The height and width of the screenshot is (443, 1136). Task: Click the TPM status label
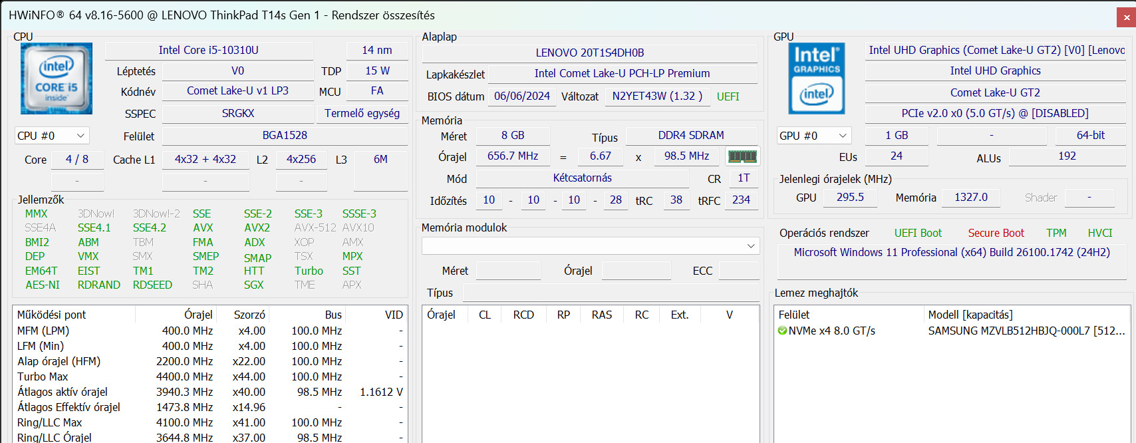pyautogui.click(x=1056, y=233)
